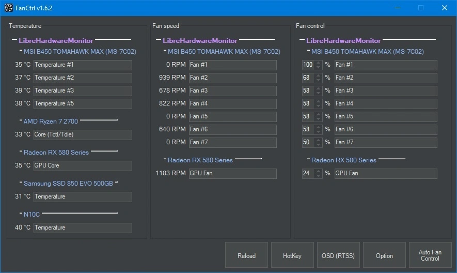Screen dimensions: 457x273
Task: Increase Fan #7 control percentage
Action: click(318, 140)
